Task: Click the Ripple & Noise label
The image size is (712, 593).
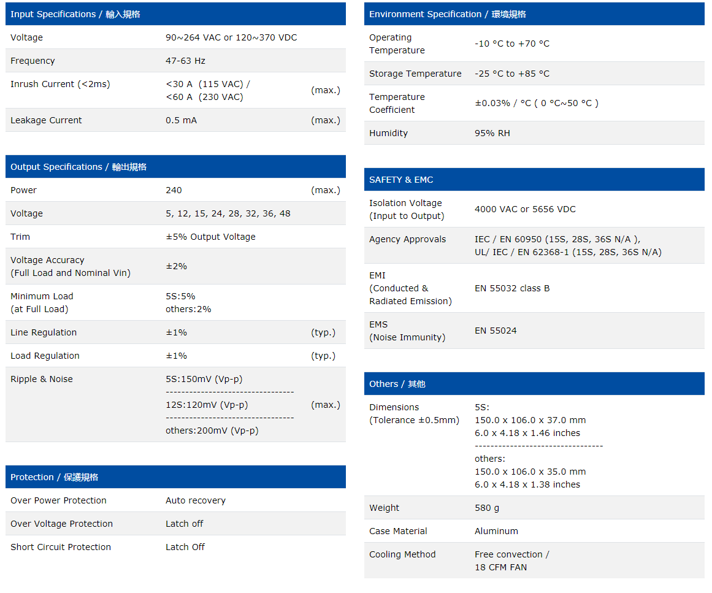Action: tap(42, 379)
